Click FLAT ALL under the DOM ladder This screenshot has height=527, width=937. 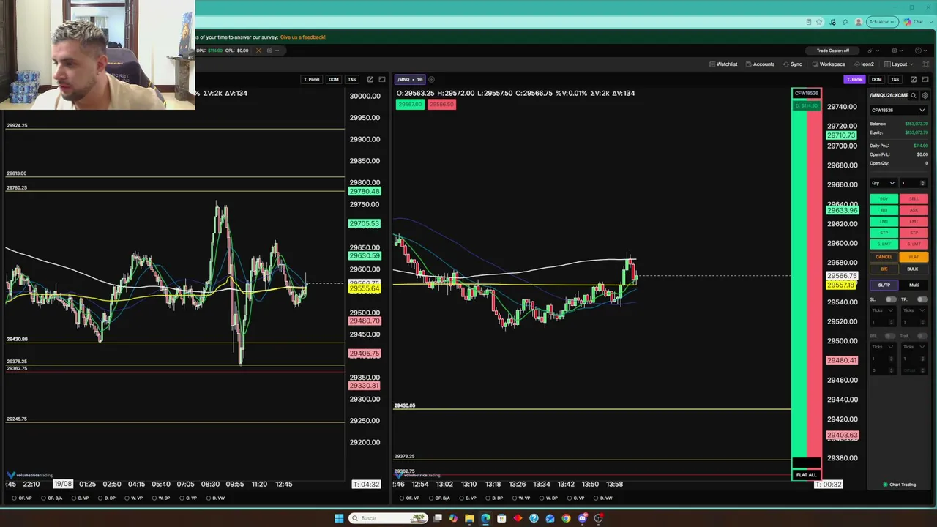click(806, 475)
